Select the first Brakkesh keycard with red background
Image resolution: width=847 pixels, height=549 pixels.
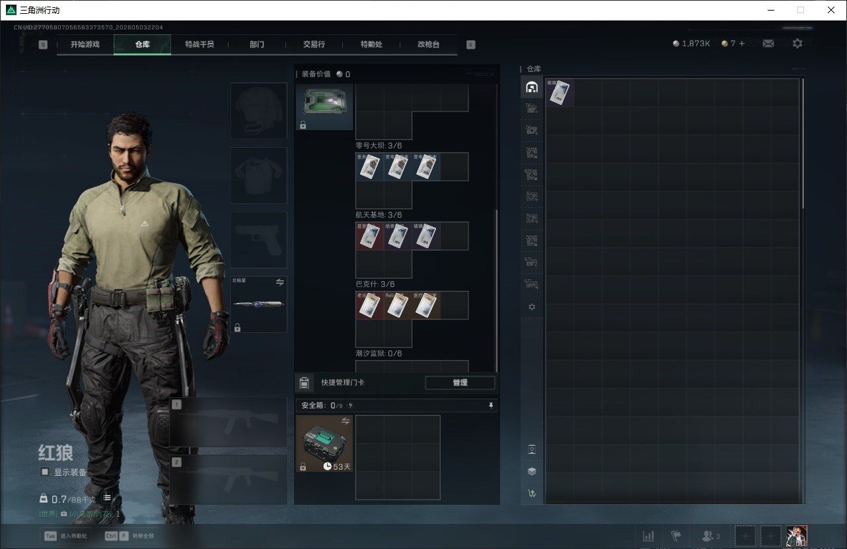point(370,306)
